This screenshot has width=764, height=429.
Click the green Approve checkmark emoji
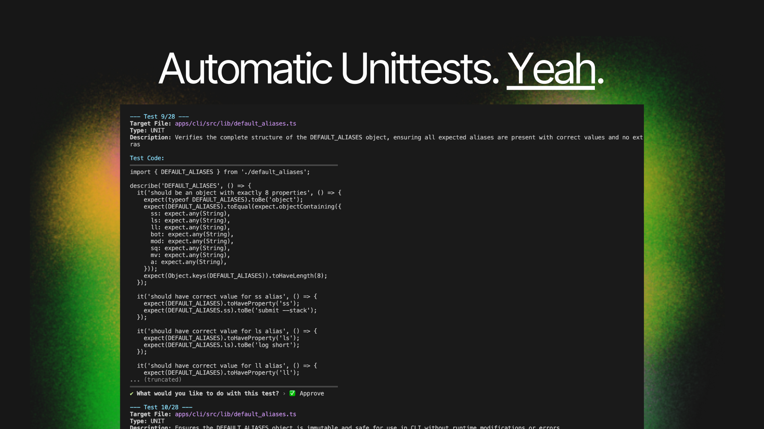tap(292, 393)
